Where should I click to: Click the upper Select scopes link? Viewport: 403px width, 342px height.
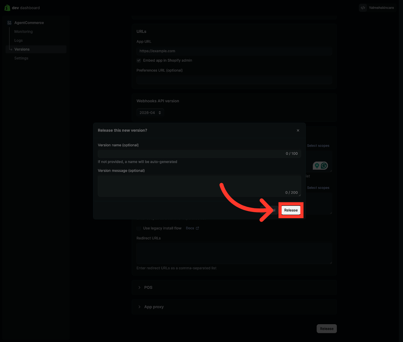click(318, 146)
